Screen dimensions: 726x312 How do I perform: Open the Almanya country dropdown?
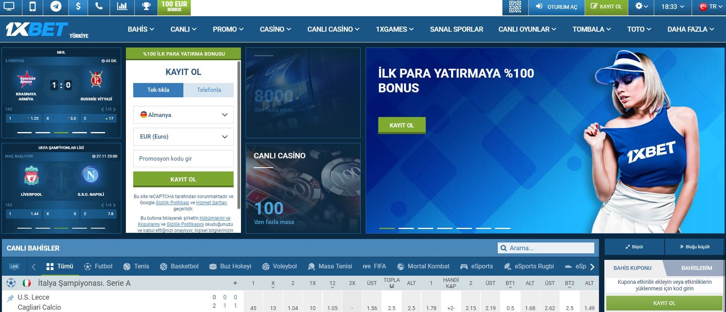[x=183, y=115]
